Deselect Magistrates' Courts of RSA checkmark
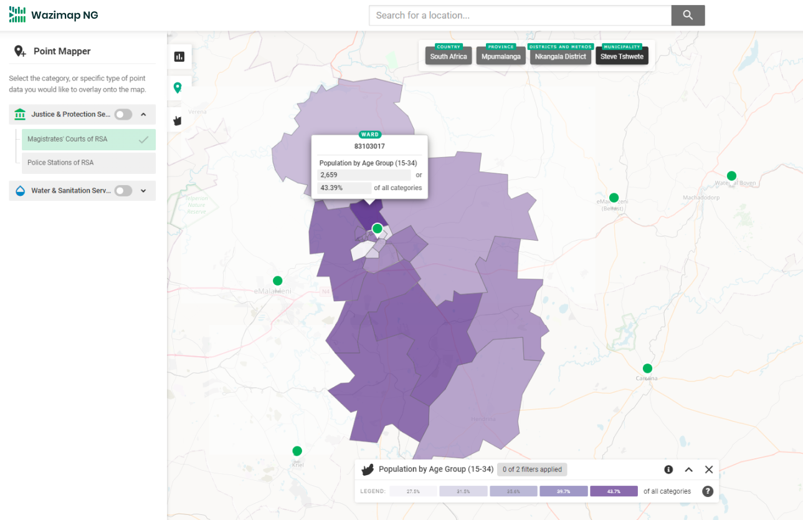 point(143,140)
